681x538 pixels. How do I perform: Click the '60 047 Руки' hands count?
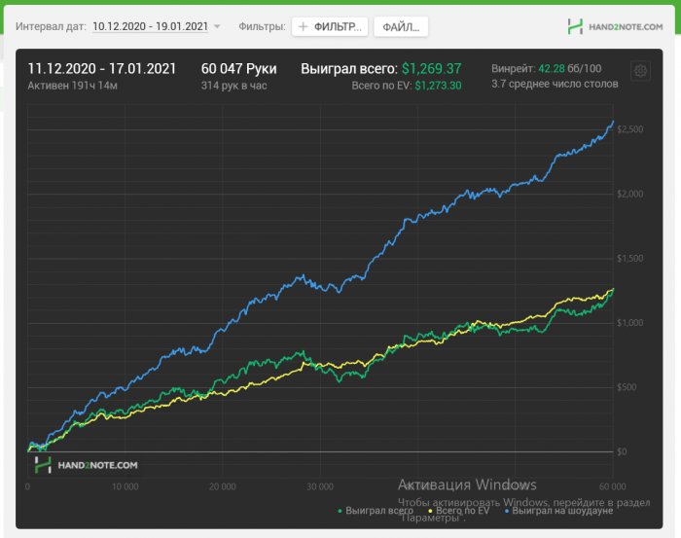(x=239, y=69)
